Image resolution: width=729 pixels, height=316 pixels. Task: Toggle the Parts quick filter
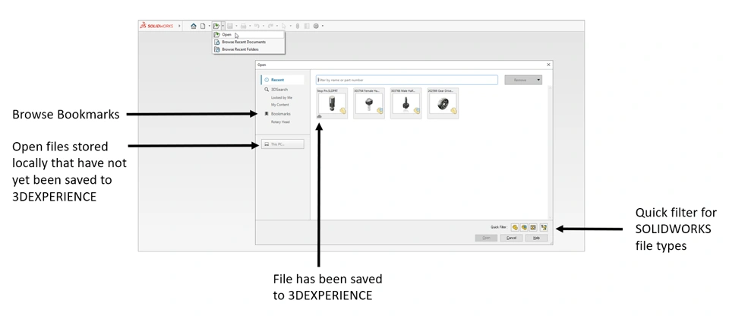pos(515,228)
